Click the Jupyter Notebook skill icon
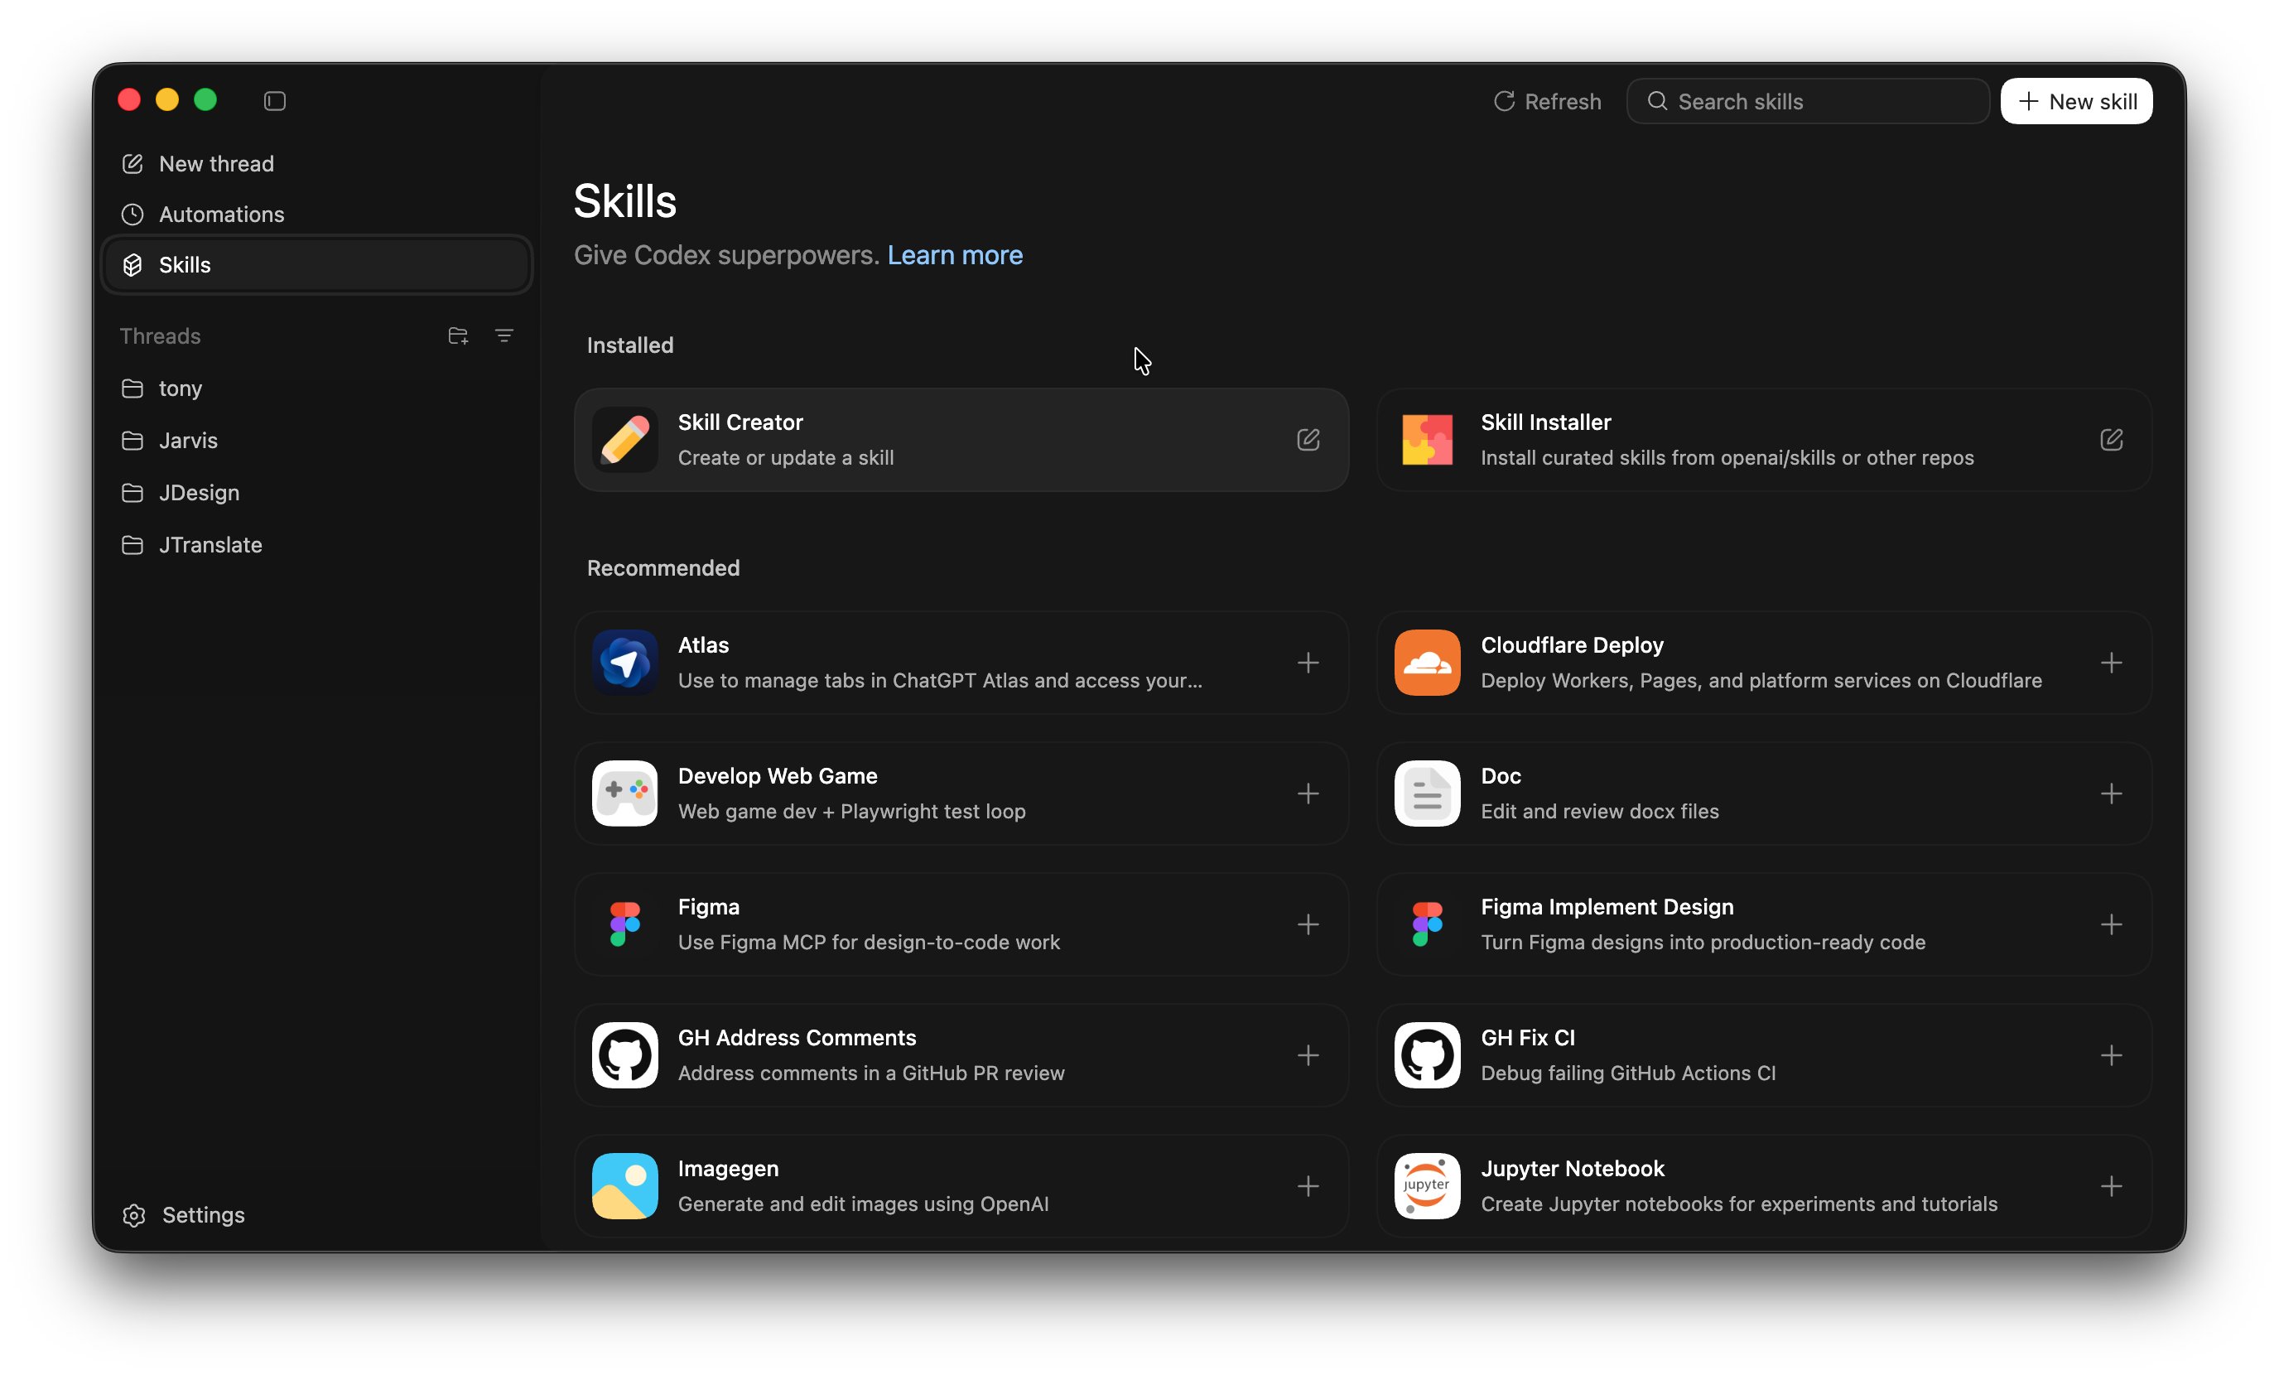Image resolution: width=2279 pixels, height=1375 pixels. click(1427, 1185)
